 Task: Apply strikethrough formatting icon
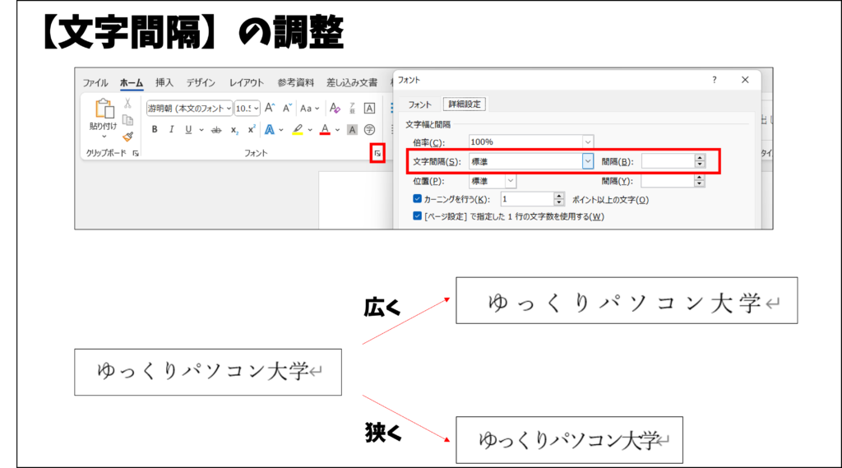coord(216,130)
